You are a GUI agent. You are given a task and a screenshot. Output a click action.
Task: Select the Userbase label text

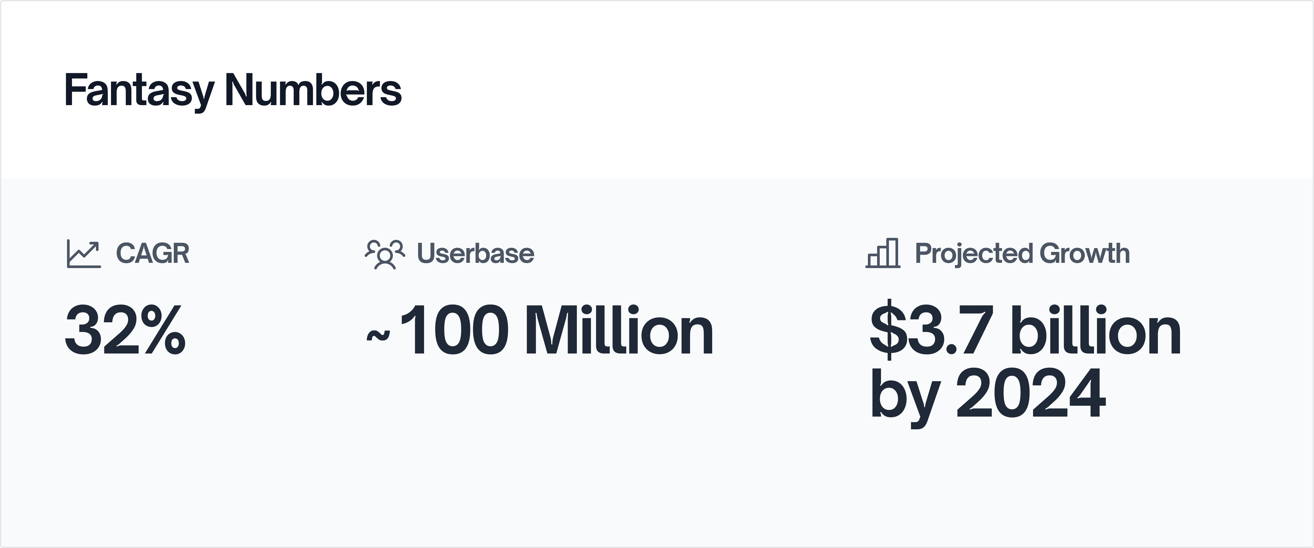(475, 254)
